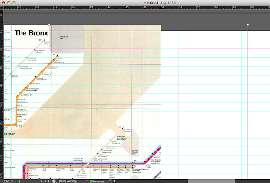
Task: Click the horizontal scrollbar thumb
Action: (x=211, y=181)
